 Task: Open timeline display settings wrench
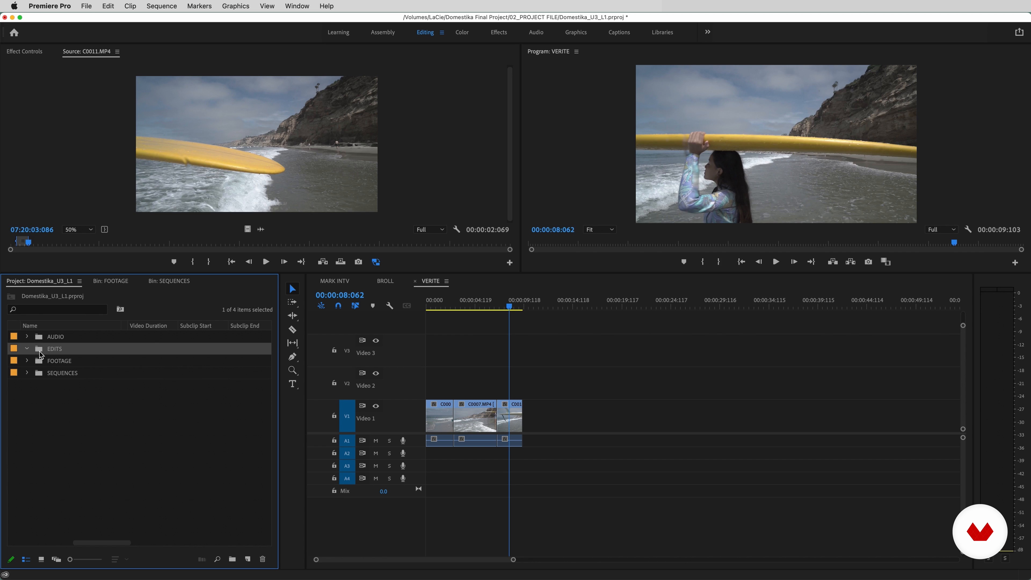(x=389, y=306)
